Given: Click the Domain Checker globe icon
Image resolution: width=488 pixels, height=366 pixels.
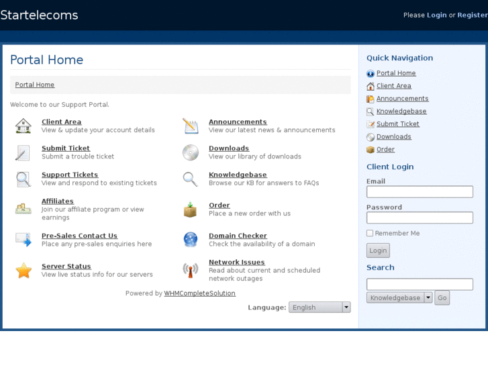Looking at the screenshot, I should point(191,240).
